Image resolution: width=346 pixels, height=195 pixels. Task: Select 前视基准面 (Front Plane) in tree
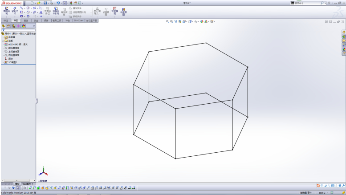pyautogui.click(x=13, y=48)
